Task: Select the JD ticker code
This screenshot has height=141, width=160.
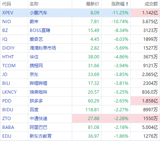Action: [5, 75]
